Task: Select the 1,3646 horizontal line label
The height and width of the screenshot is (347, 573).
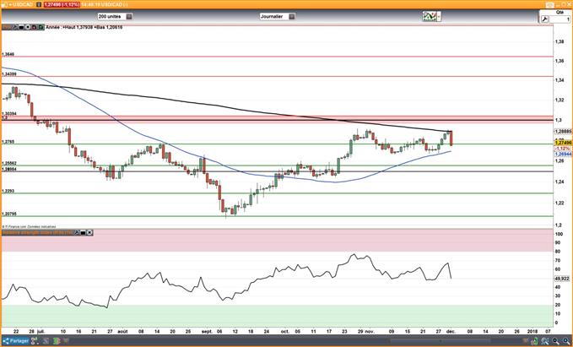Action: click(x=8, y=54)
